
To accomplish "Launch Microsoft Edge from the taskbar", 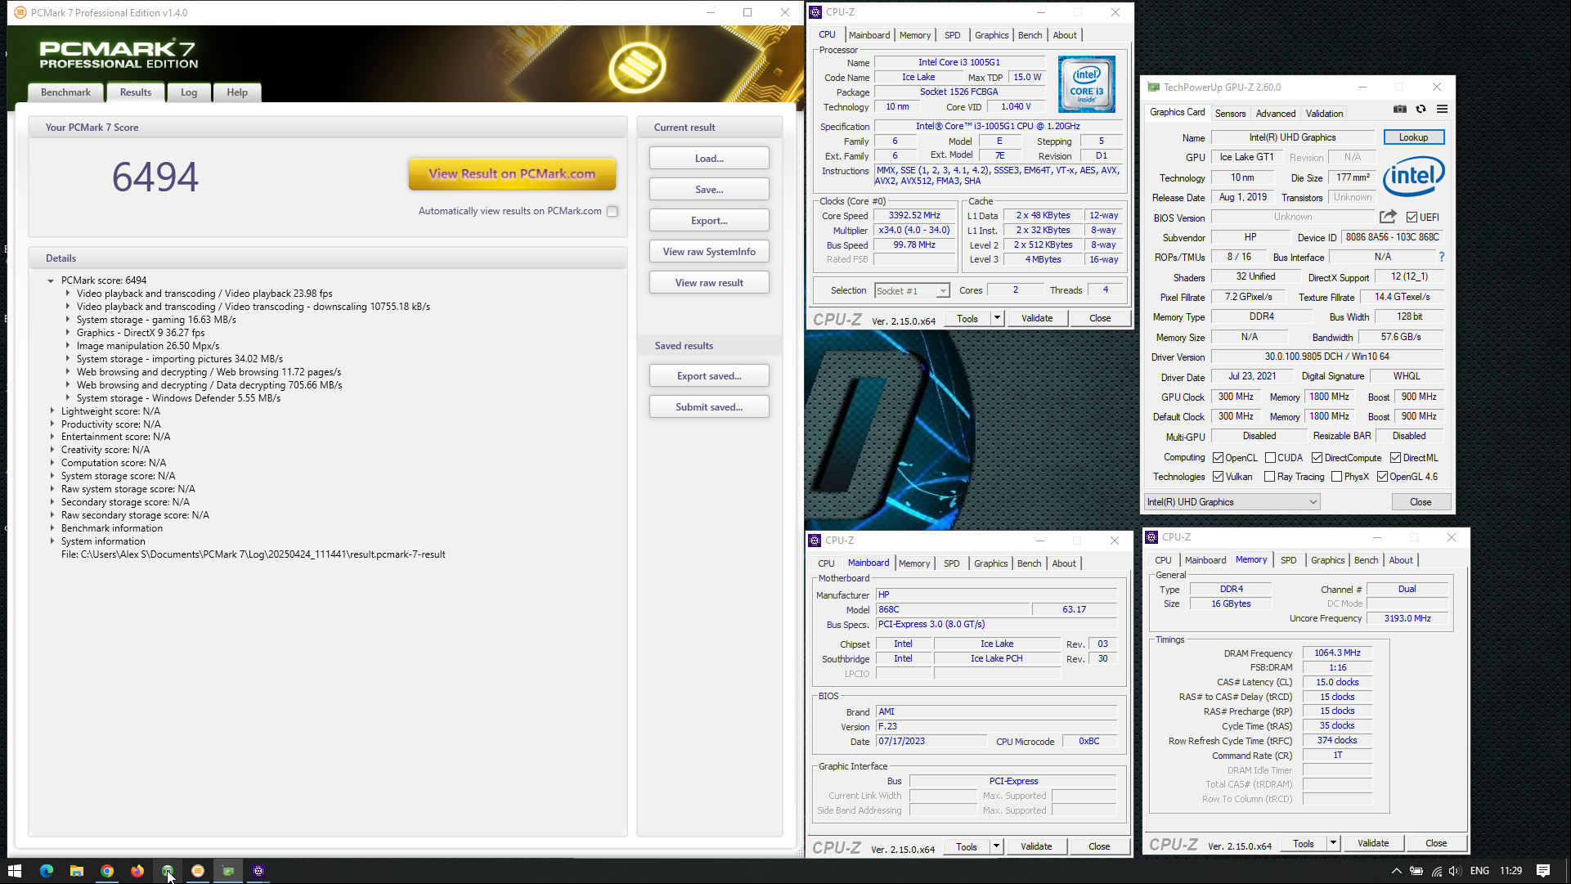I will point(47,871).
